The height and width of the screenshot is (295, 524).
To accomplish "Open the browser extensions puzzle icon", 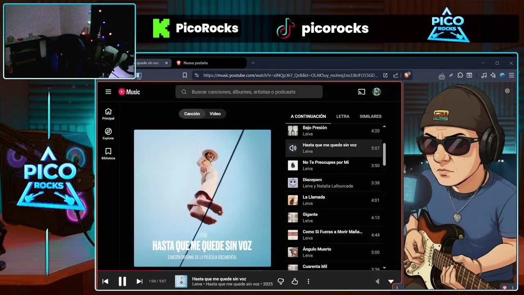I will pos(460,75).
